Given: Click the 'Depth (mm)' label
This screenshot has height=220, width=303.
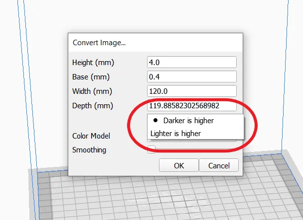Looking at the screenshot, I should 93,106.
